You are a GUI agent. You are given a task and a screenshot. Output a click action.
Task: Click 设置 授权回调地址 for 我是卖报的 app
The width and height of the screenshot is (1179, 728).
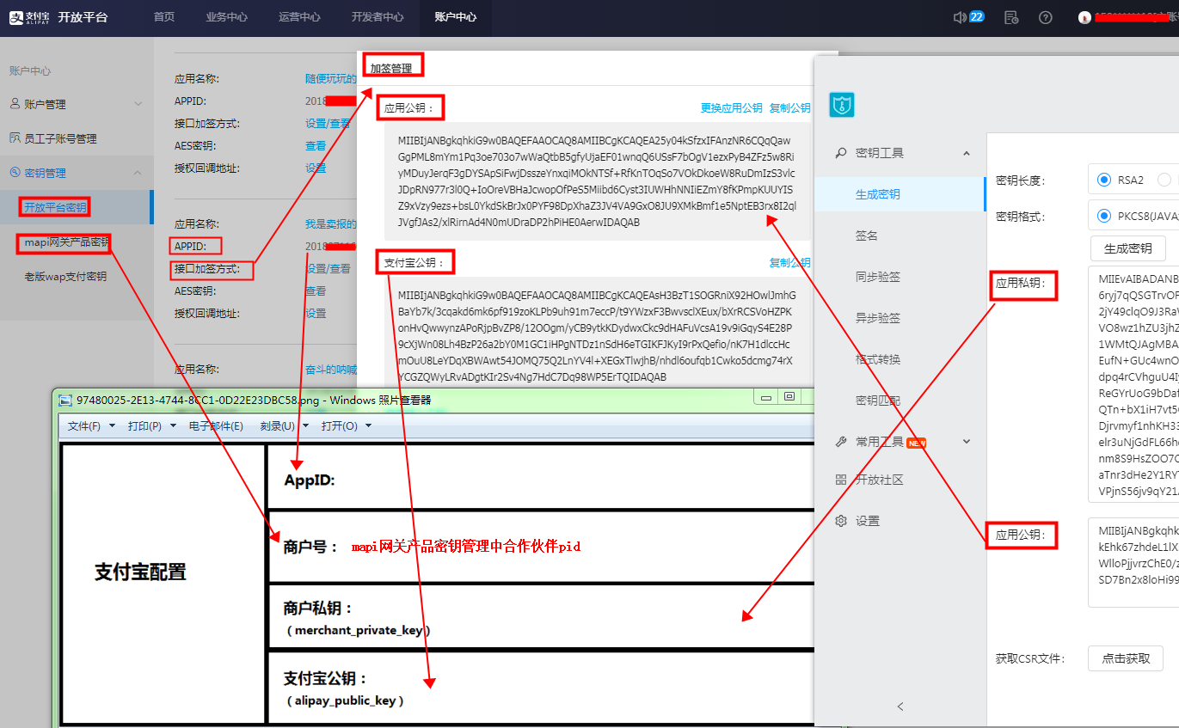(316, 313)
